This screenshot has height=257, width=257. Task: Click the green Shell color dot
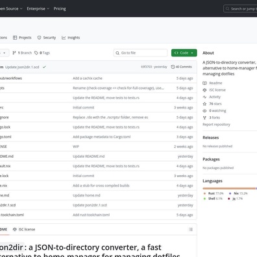point(204,199)
